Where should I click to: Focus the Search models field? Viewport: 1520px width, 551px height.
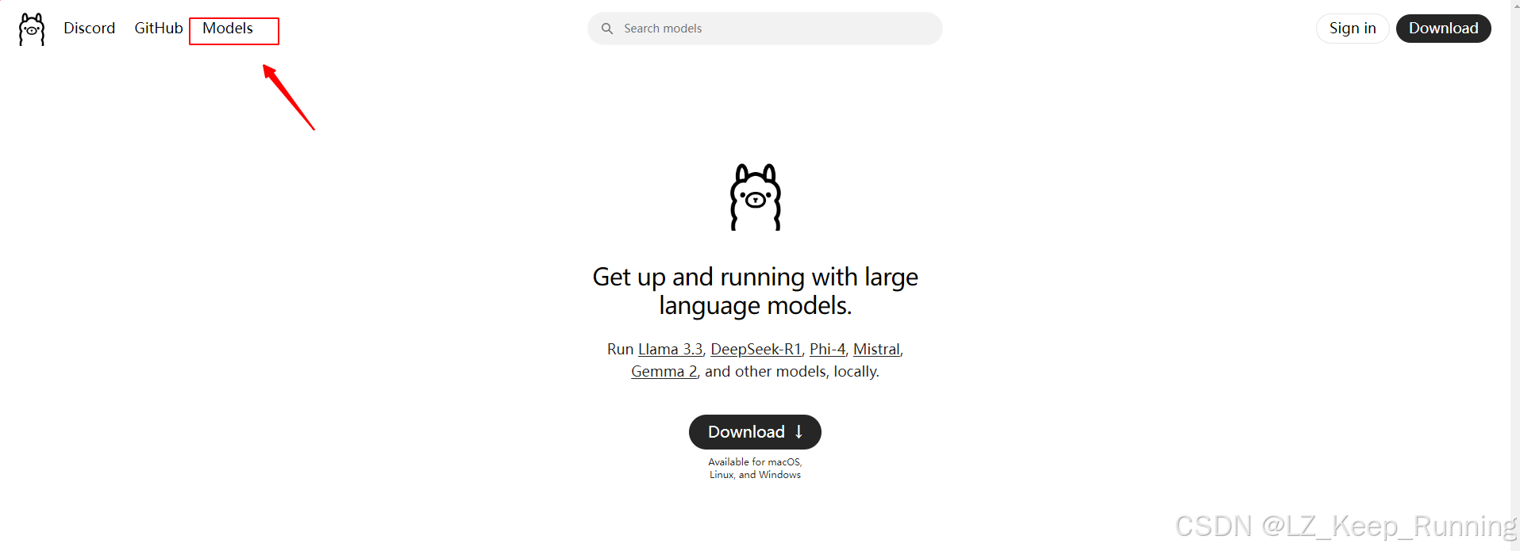coord(765,29)
